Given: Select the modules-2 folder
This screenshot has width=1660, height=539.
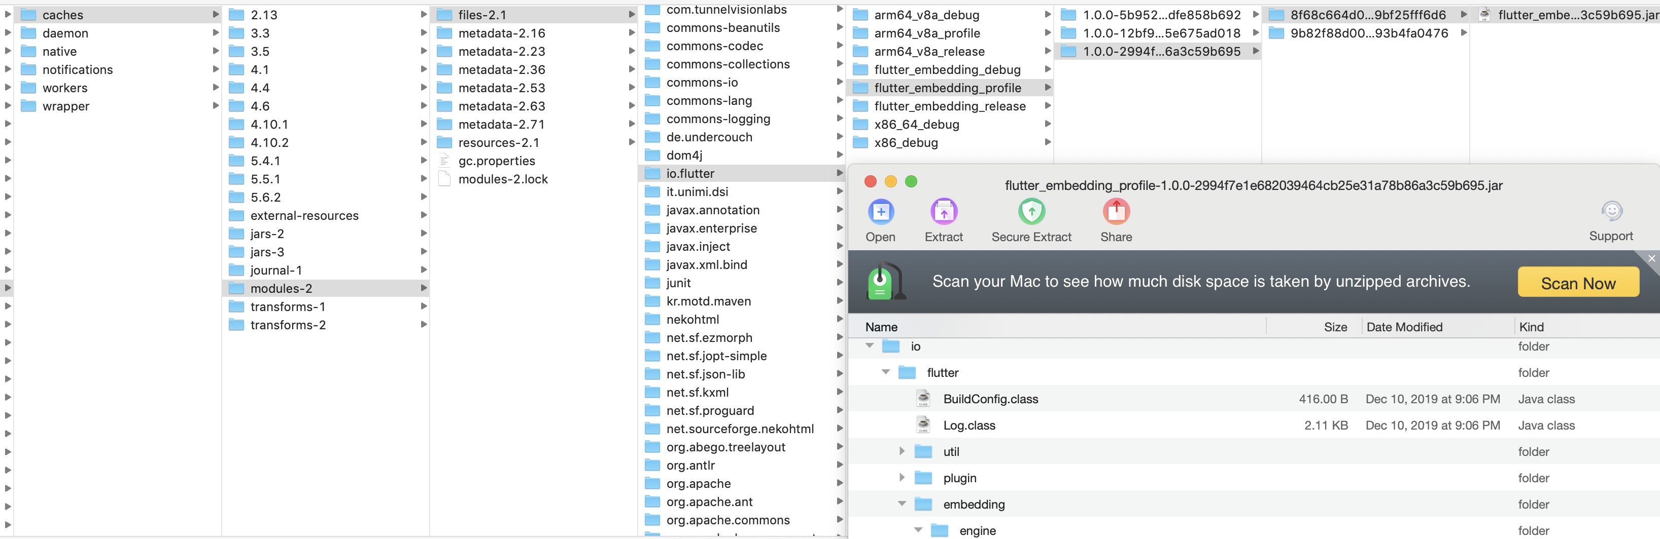Looking at the screenshot, I should click(326, 288).
